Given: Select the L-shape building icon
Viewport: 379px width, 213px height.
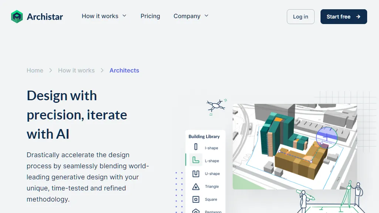Looking at the screenshot, I should click(x=196, y=160).
